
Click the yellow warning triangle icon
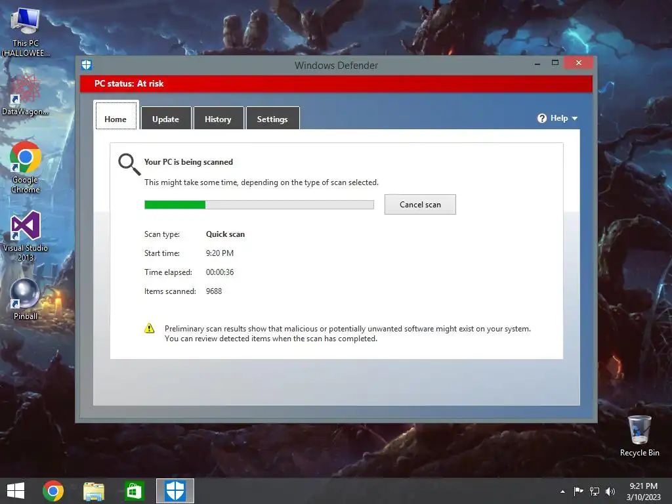coord(150,328)
